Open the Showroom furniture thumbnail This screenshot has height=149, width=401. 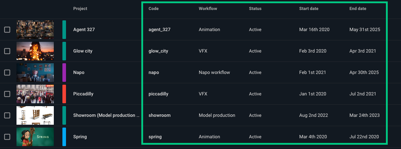point(35,115)
